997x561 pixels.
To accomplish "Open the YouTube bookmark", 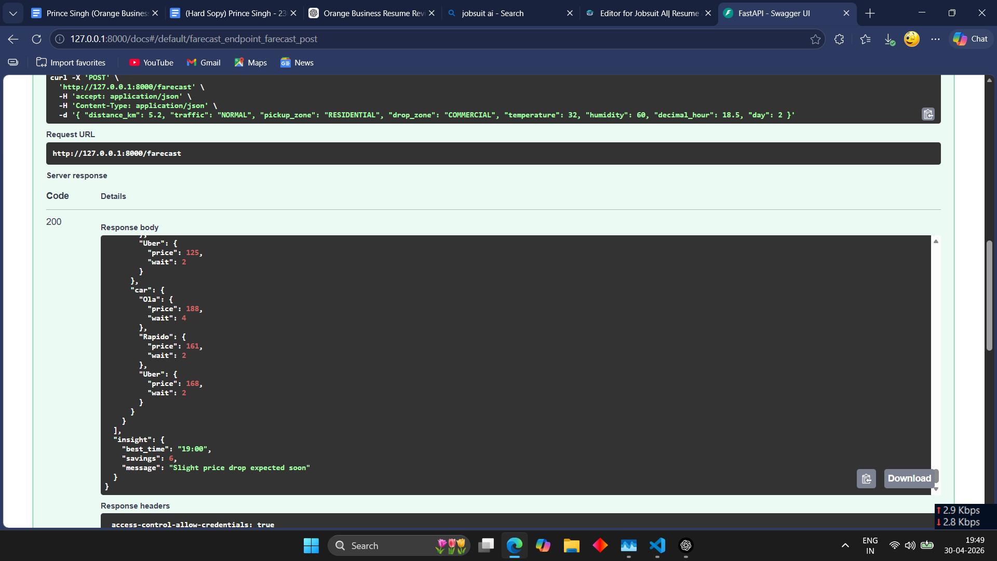I will 151,63.
